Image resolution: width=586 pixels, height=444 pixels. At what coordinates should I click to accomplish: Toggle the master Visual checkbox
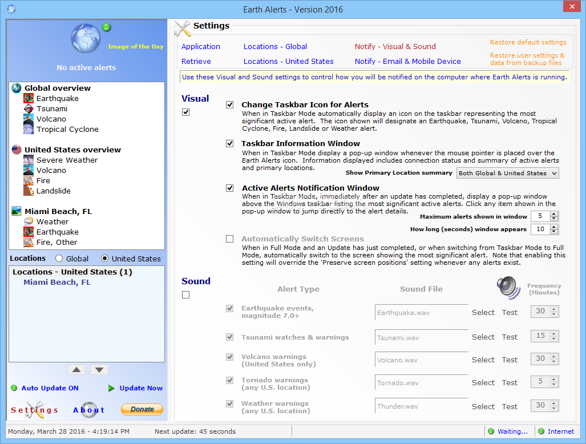(x=186, y=112)
